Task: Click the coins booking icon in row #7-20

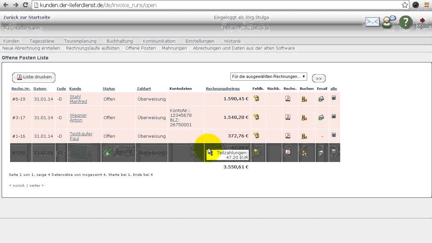Action: coord(304,153)
